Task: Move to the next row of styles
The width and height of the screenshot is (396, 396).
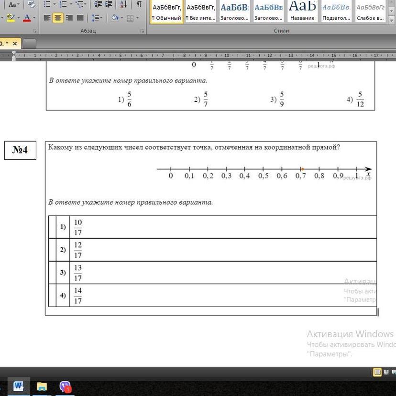Action: click(x=391, y=11)
